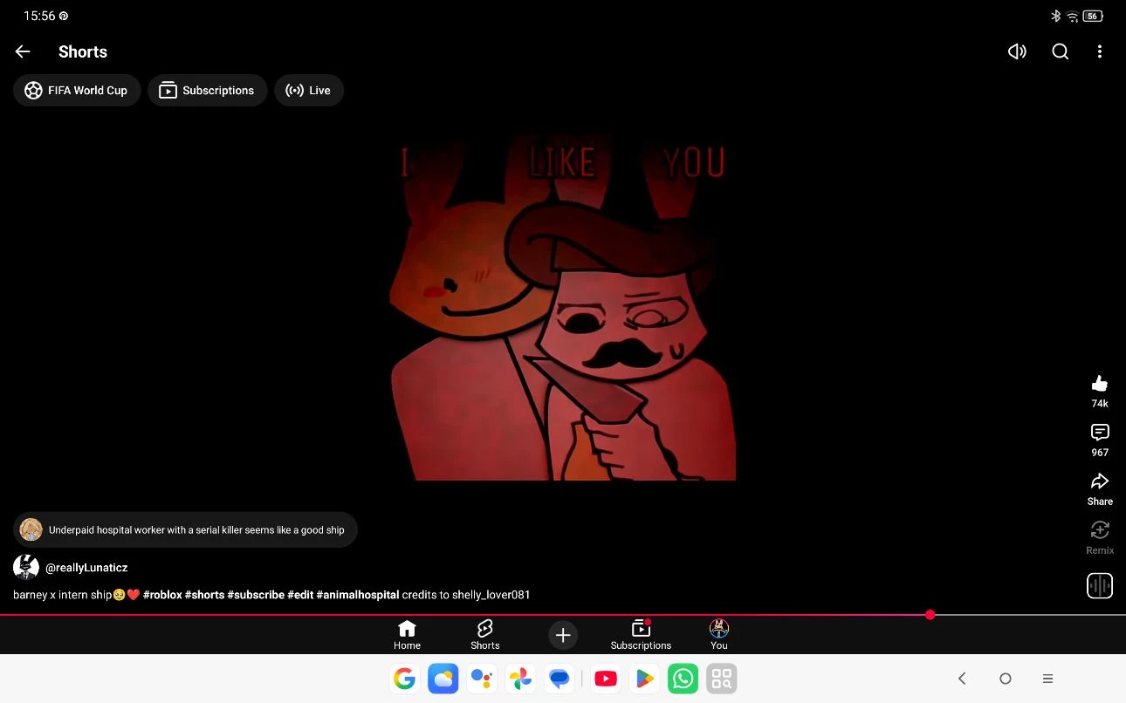Open Play Store from the taskbar
The image size is (1126, 703).
click(644, 679)
